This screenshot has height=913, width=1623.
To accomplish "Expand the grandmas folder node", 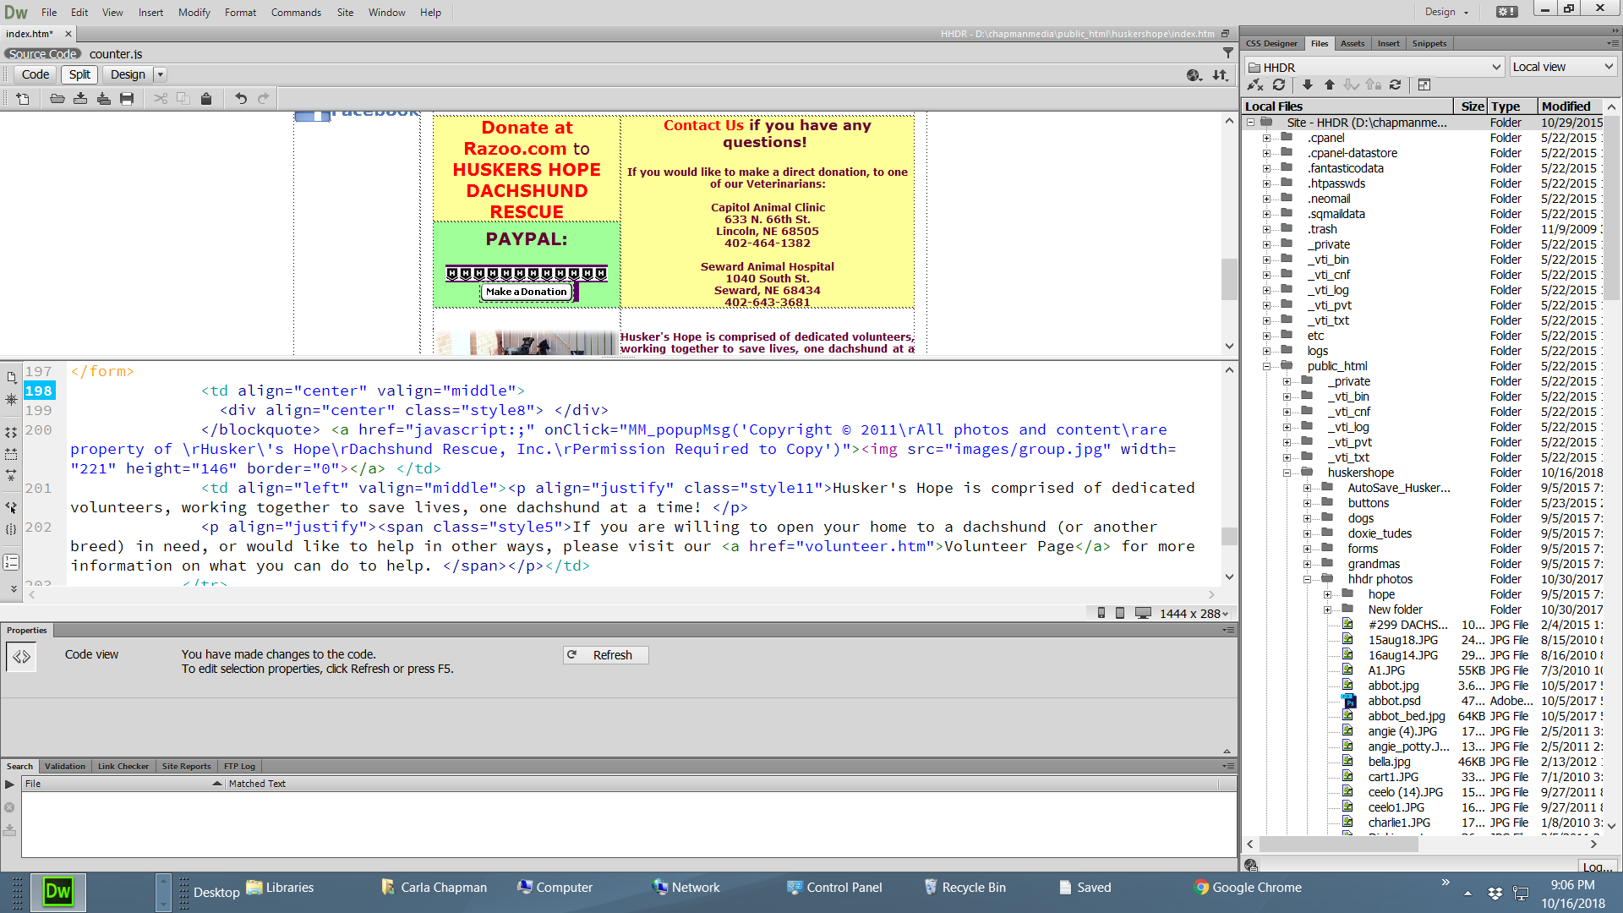I will point(1307,564).
